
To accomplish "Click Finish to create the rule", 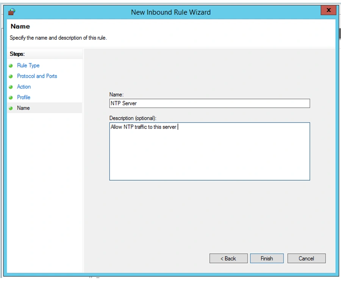I will [x=267, y=258].
